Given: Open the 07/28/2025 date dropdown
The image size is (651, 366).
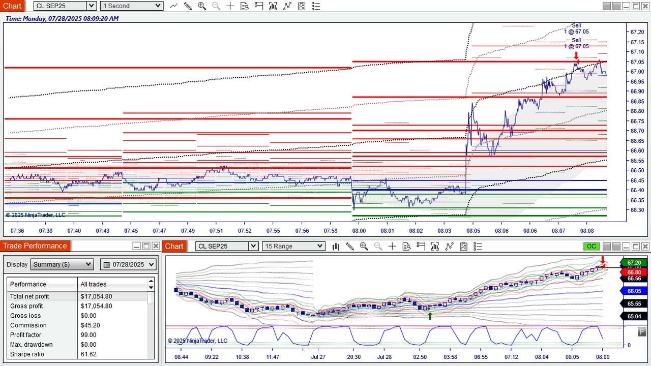Looking at the screenshot, I should 129,264.
